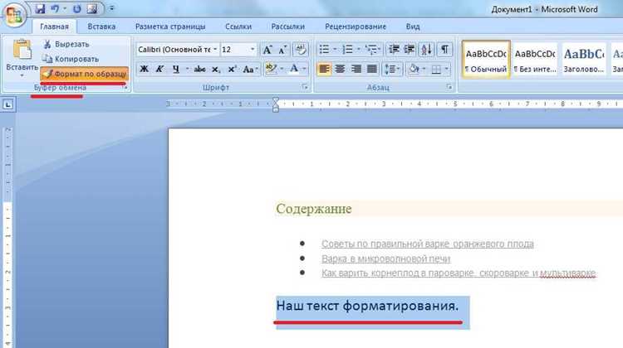Open Буфер обмена dialog launcher
Image resolution: width=623 pixels, height=348 pixels.
[125, 88]
